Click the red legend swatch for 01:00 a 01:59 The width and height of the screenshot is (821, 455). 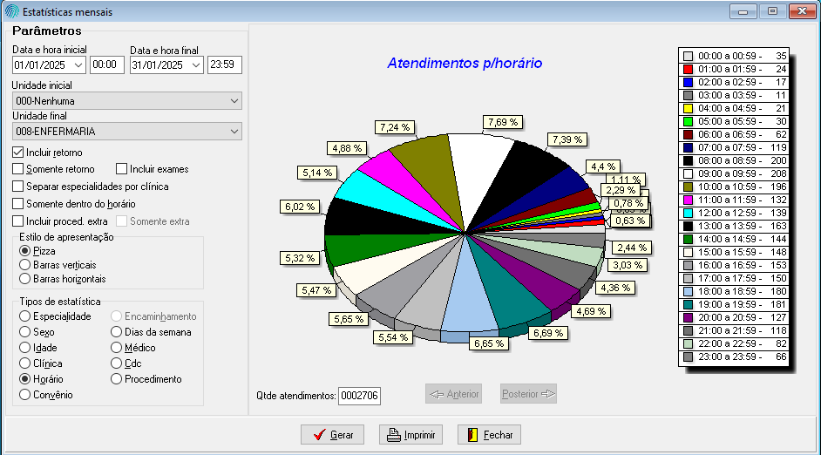pos(688,69)
